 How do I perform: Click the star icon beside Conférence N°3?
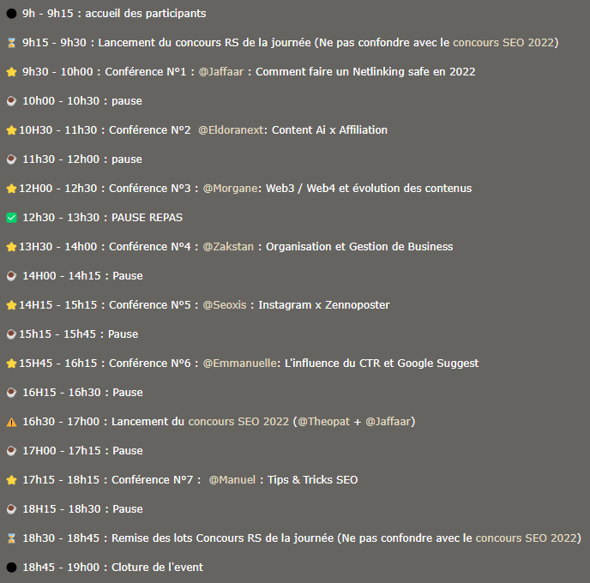point(12,189)
